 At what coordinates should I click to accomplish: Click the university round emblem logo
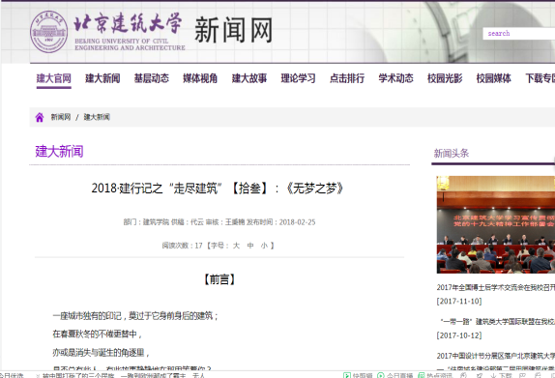click(x=49, y=32)
